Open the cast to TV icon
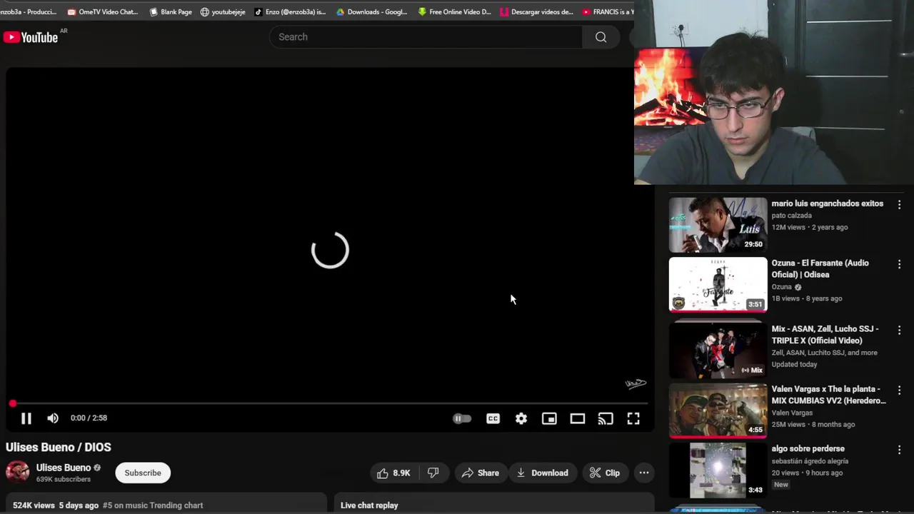The image size is (914, 514). (606, 418)
